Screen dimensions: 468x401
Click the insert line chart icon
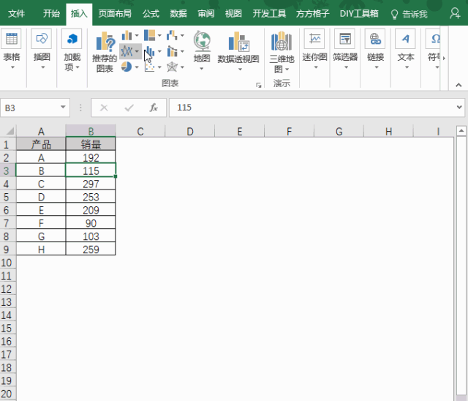(x=128, y=51)
